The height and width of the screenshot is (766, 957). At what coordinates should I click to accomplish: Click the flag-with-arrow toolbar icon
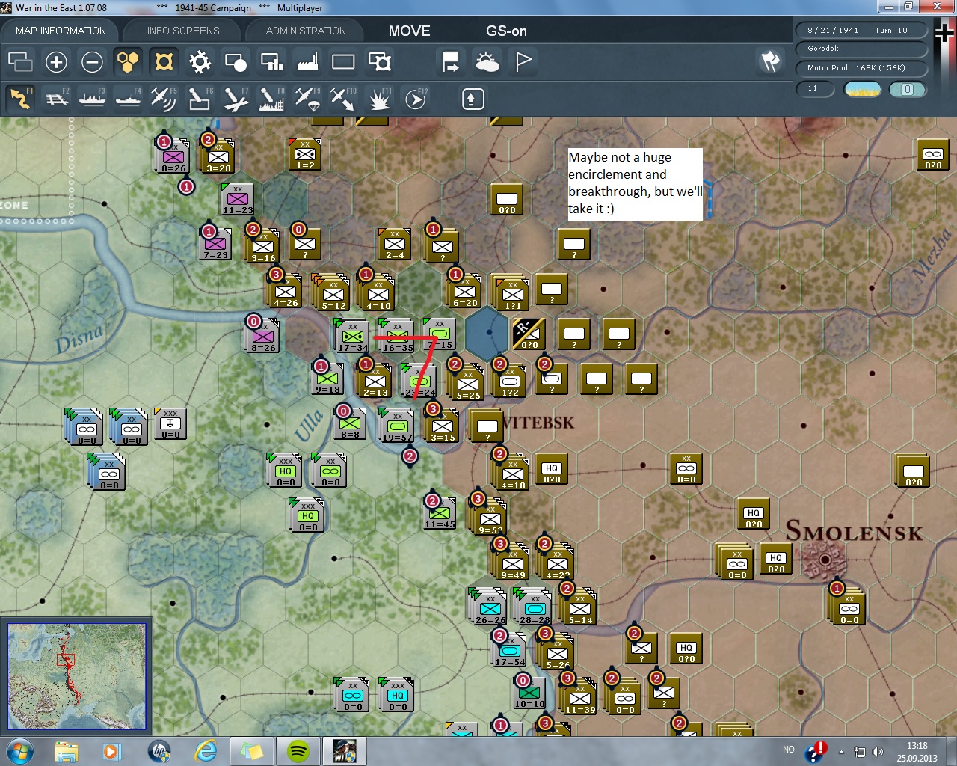pos(451,61)
